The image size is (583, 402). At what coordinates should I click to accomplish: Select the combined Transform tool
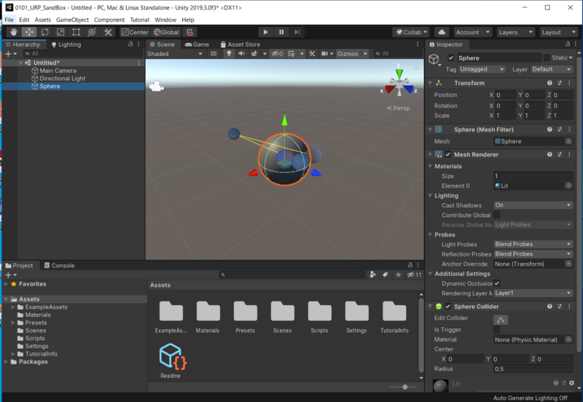point(92,32)
